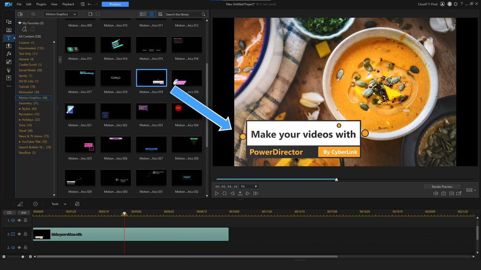Image resolution: width=481 pixels, height=270 pixels.
Task: Switch library to small grid view
Action: tap(160, 14)
